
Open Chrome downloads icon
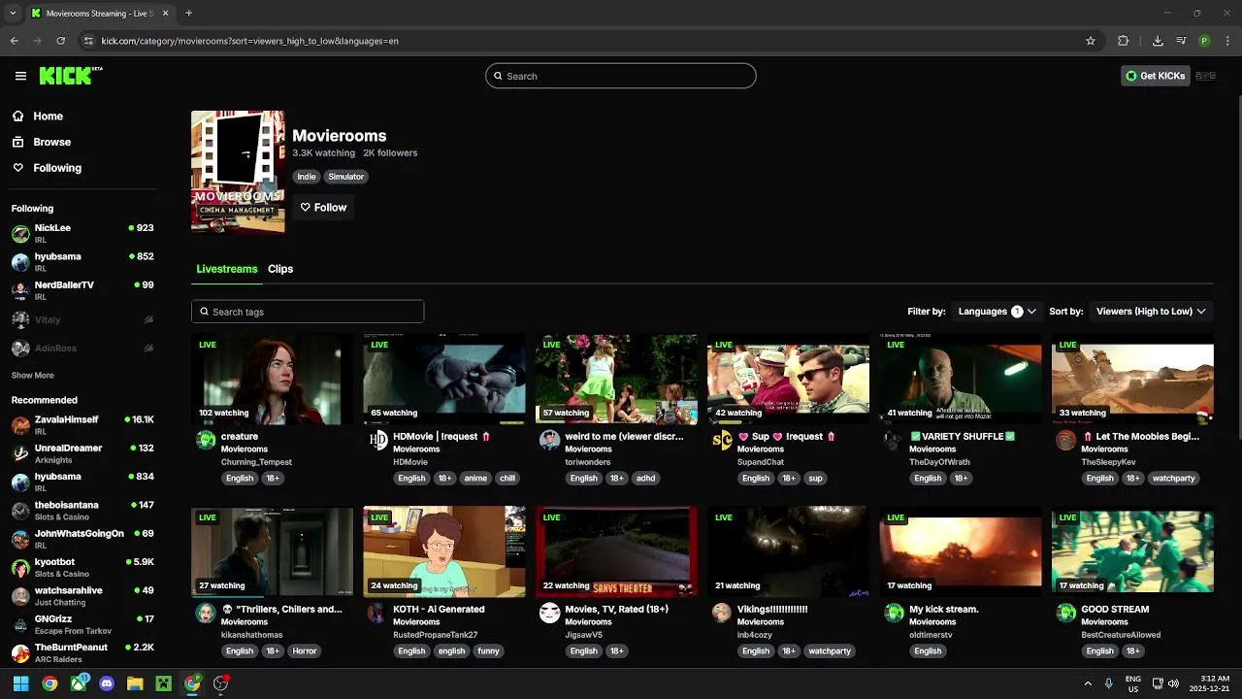[1158, 41]
